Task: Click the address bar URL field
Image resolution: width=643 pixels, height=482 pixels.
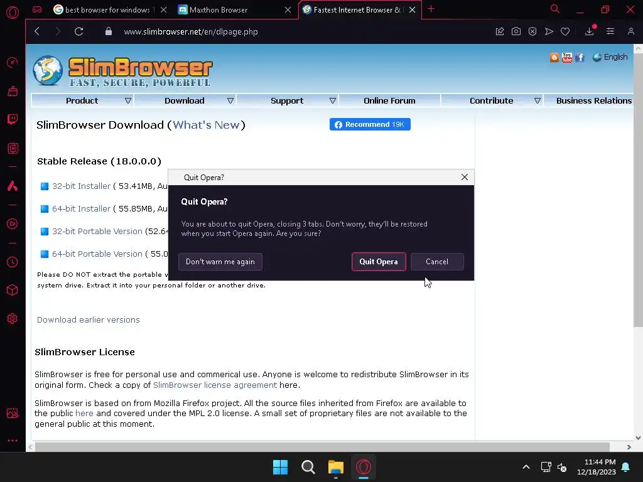Action: click(x=191, y=31)
